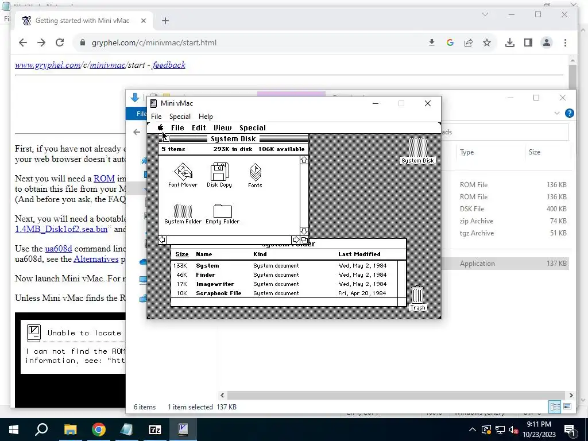Screen dimensions: 588x441
Task: Open a new Chrome tab
Action: [165, 21]
